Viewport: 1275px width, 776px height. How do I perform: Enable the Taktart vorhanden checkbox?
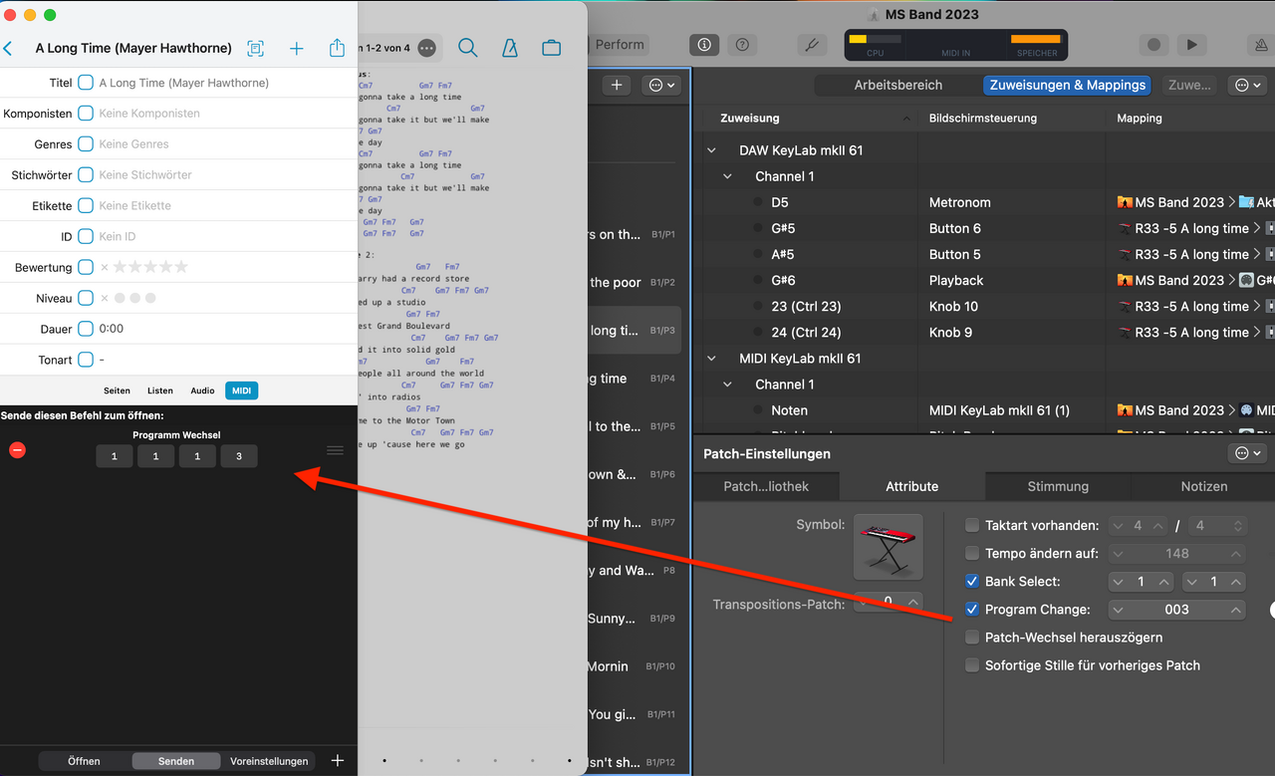972,525
